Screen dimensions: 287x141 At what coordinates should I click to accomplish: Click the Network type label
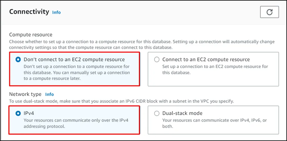pyautogui.click(x=25, y=94)
